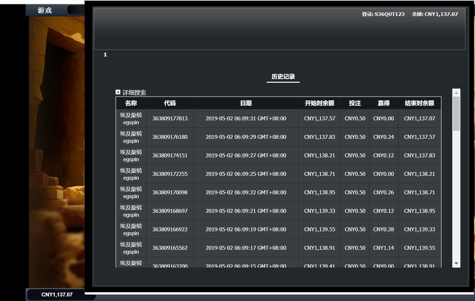Click the win amount CNY0.24
This screenshot has width=475, height=301.
coord(384,137)
